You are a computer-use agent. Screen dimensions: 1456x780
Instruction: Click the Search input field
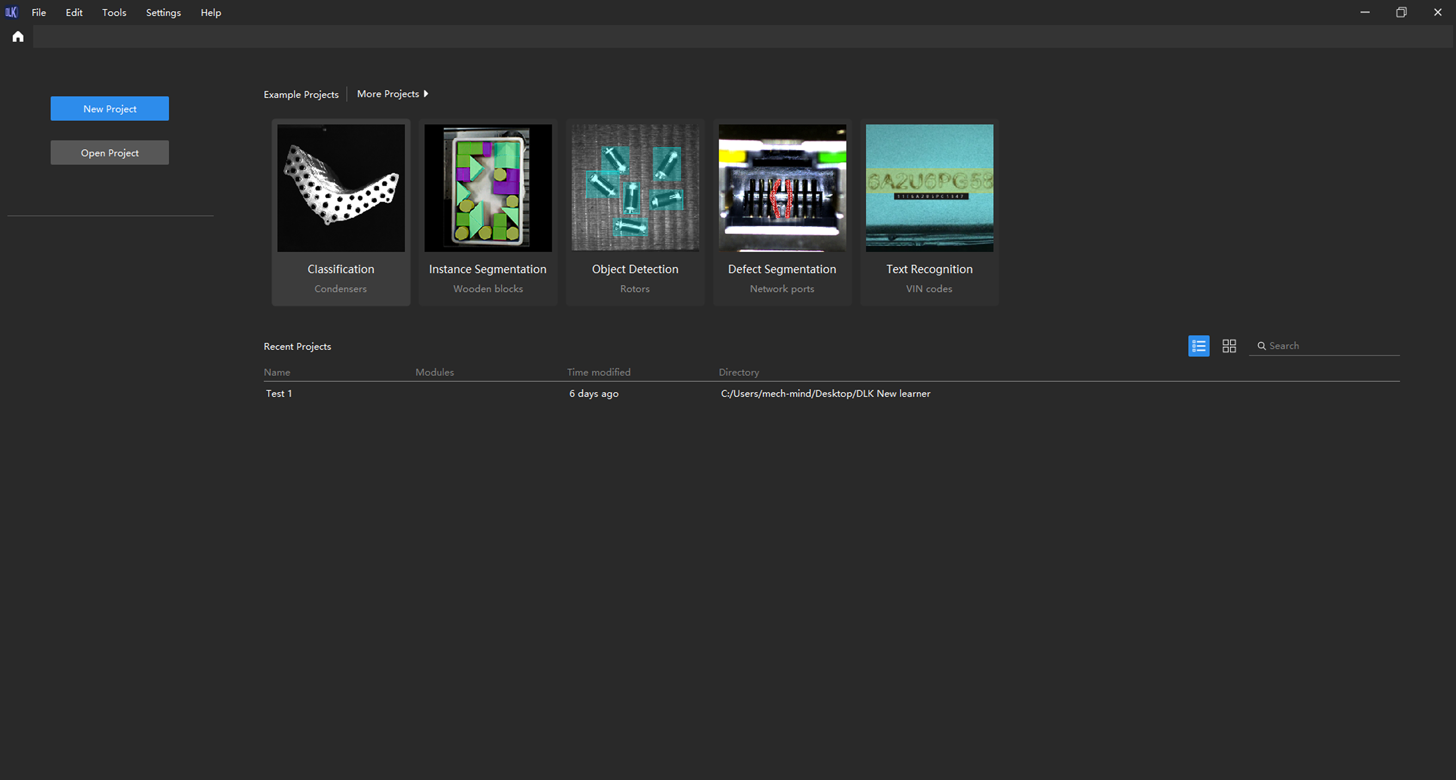click(x=1331, y=346)
